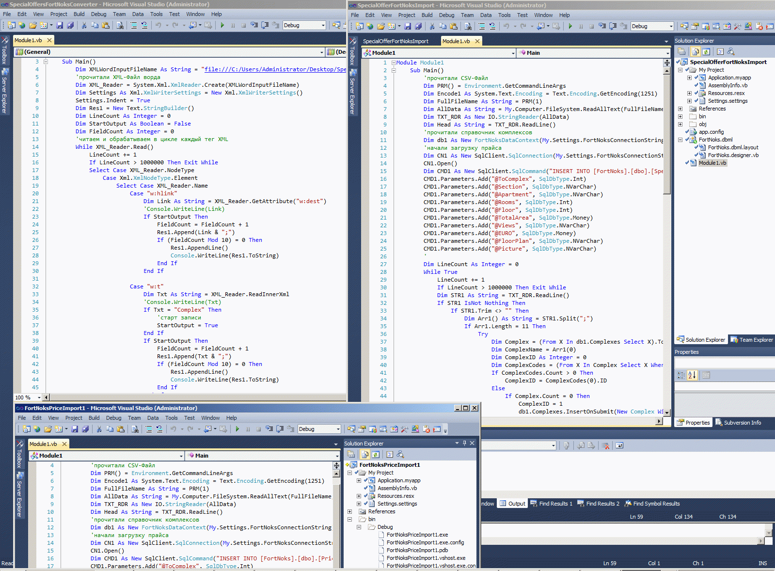Viewport: 775px width, 571px height.
Task: Click View Class Diagram in SpecialOfferFortNoksImport Solution Explorer
Action: 731,51
